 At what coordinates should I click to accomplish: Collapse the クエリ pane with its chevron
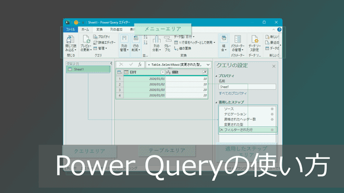(x=111, y=63)
